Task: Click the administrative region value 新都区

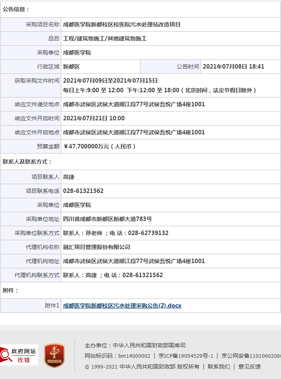Action: coord(71,67)
